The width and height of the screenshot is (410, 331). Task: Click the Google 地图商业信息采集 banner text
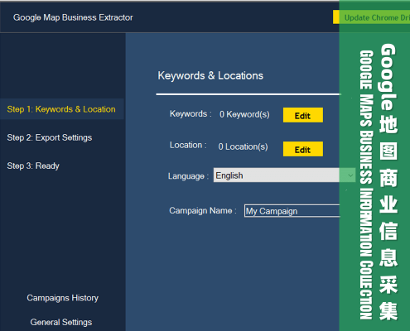pos(388,182)
